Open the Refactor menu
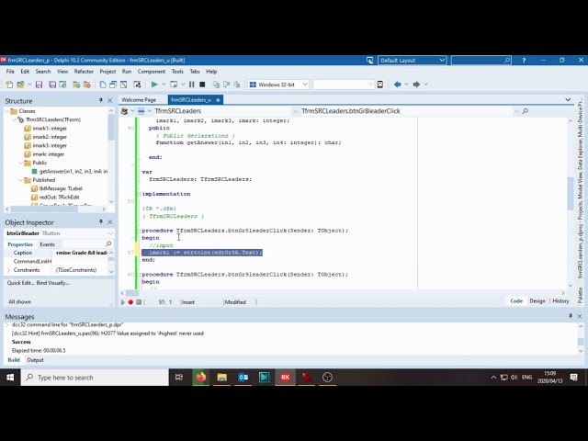The width and height of the screenshot is (588, 441). pos(84,72)
